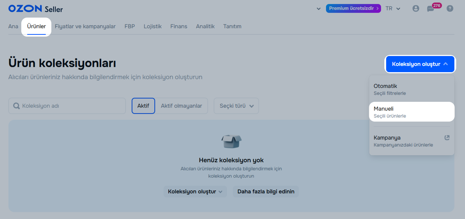Click Daha fazla bilgi edinin button

coord(266,192)
